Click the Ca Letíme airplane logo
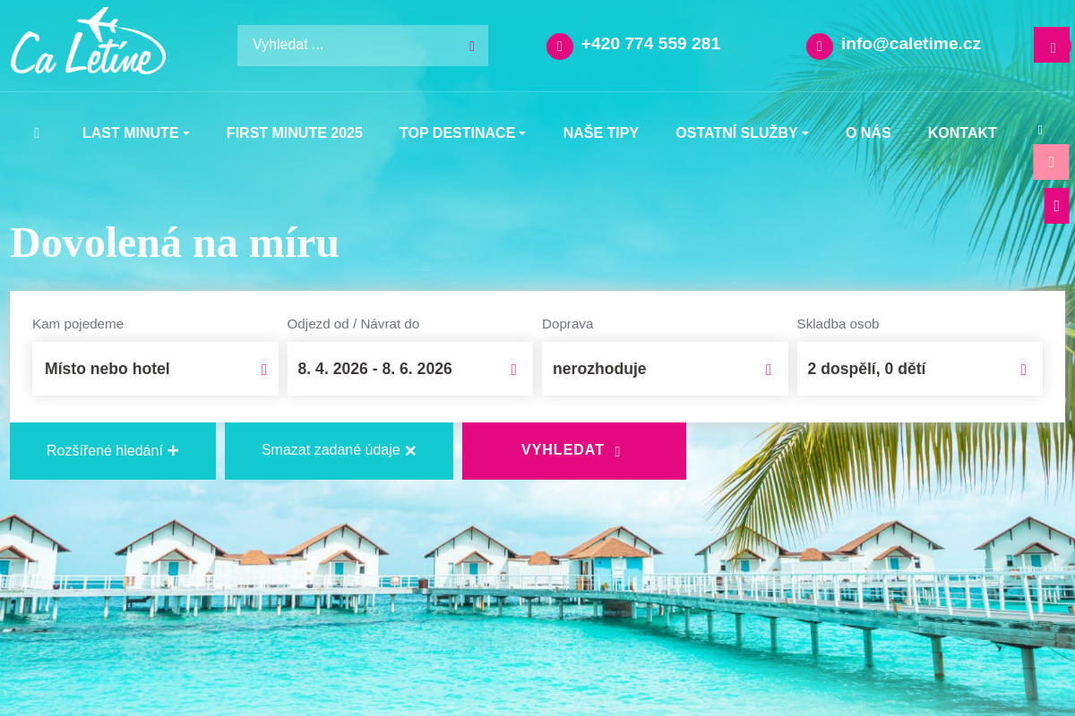1075x716 pixels. (88, 42)
